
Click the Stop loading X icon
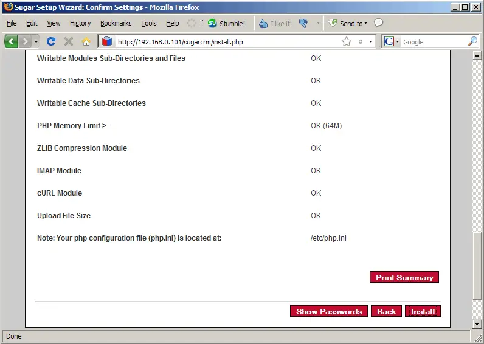[69, 41]
